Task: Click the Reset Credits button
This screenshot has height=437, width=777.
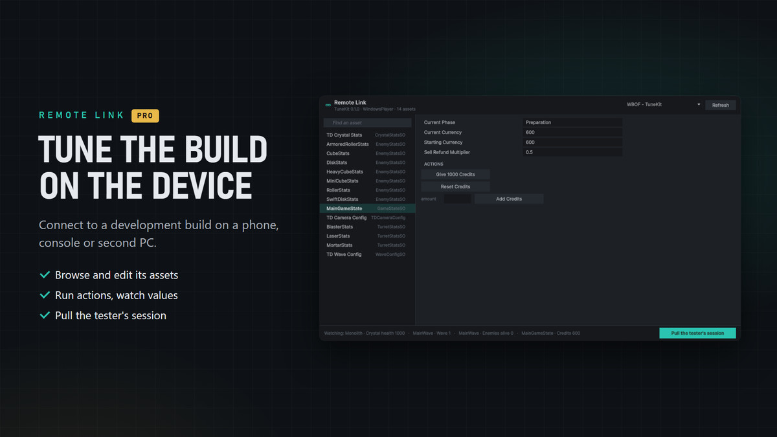Action: click(455, 186)
